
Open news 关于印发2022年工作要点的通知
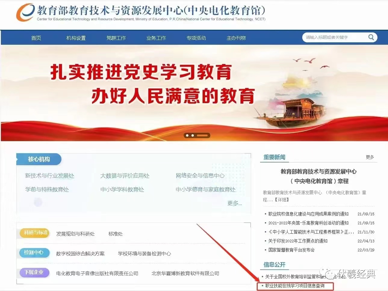(298, 241)
